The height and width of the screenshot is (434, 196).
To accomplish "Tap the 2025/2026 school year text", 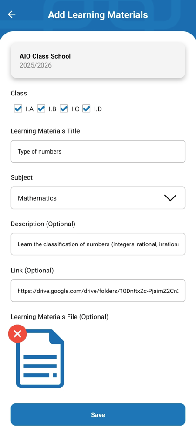I will click(x=35, y=66).
